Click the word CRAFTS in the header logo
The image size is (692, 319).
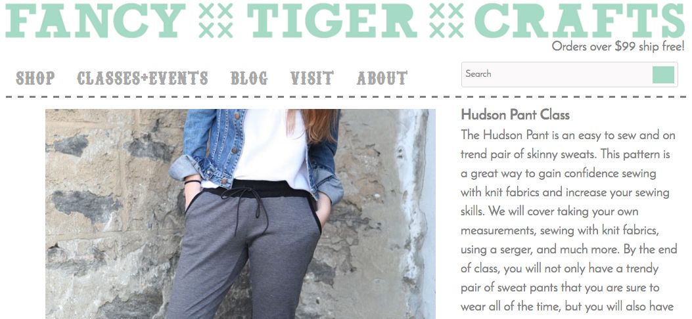(580, 20)
